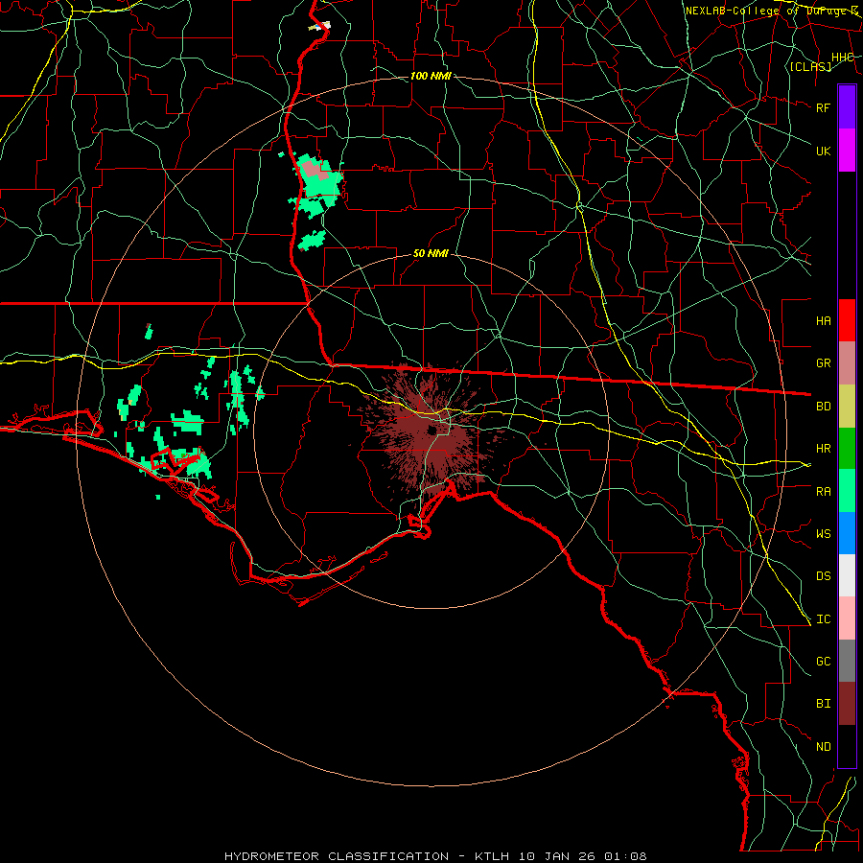Viewport: 863px width, 863px height.
Task: Click the GR pink-brown legend swatch
Action: point(847,363)
